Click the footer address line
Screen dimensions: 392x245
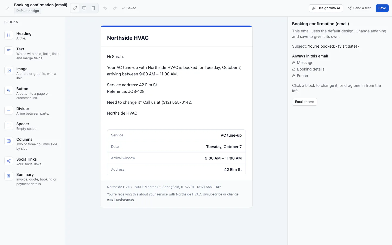pyautogui.click(x=164, y=187)
